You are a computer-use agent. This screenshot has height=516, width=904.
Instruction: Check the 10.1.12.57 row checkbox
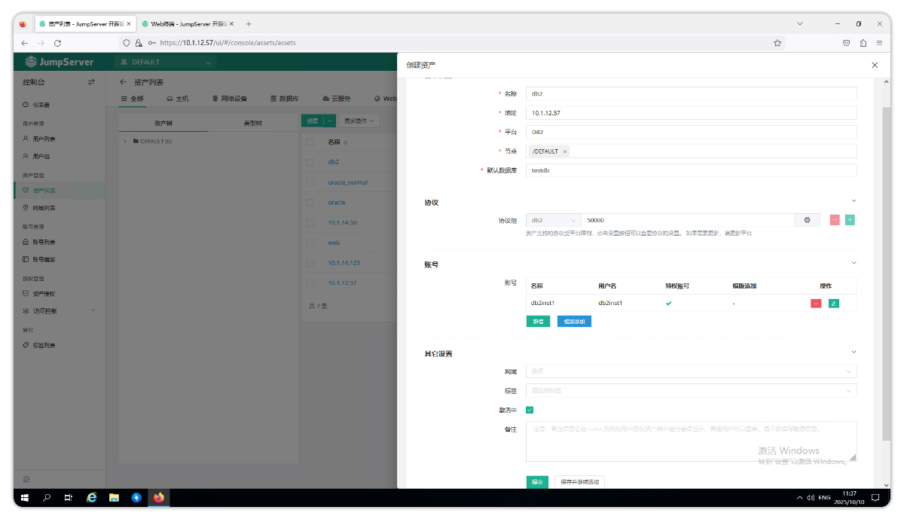point(310,283)
